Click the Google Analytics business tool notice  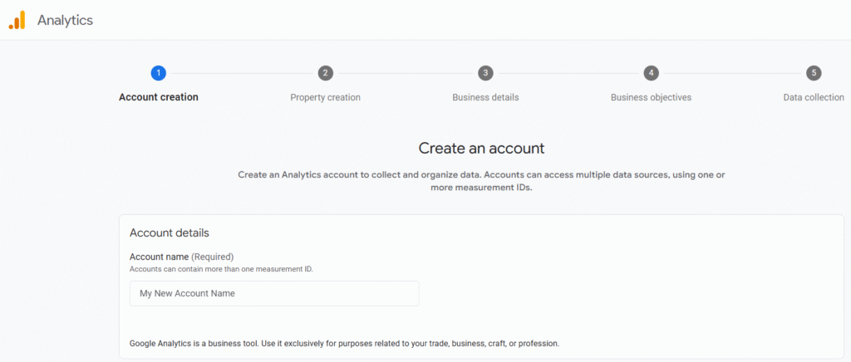coord(344,343)
